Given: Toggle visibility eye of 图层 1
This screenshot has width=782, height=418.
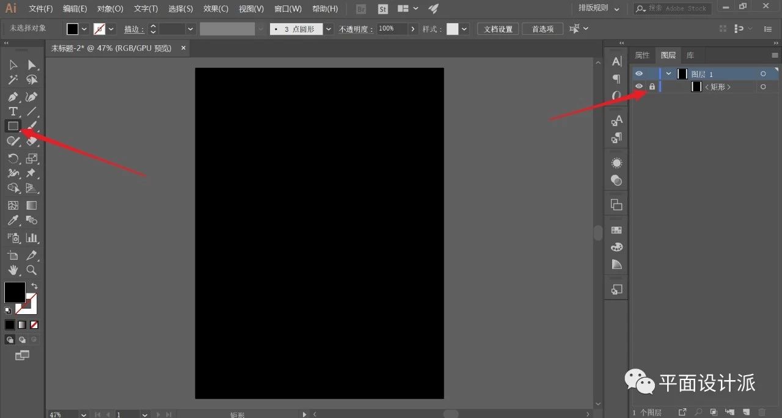Looking at the screenshot, I should point(639,74).
